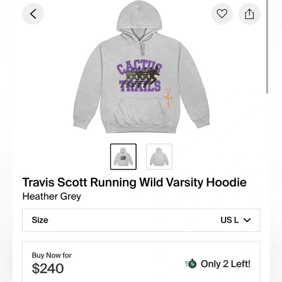Click the Only 2 Left! label

[x=226, y=264]
